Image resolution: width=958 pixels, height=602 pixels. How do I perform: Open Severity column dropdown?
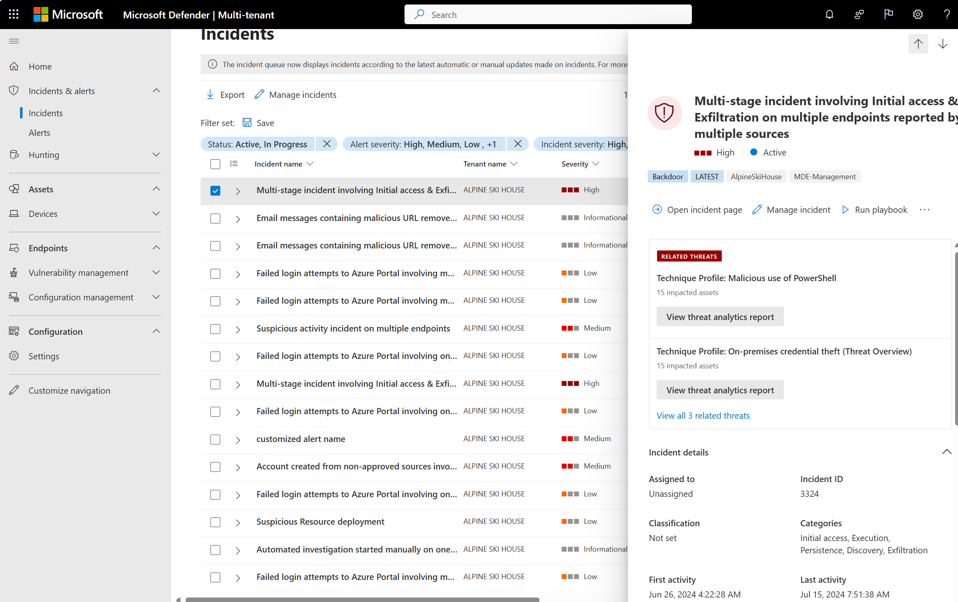[596, 164]
